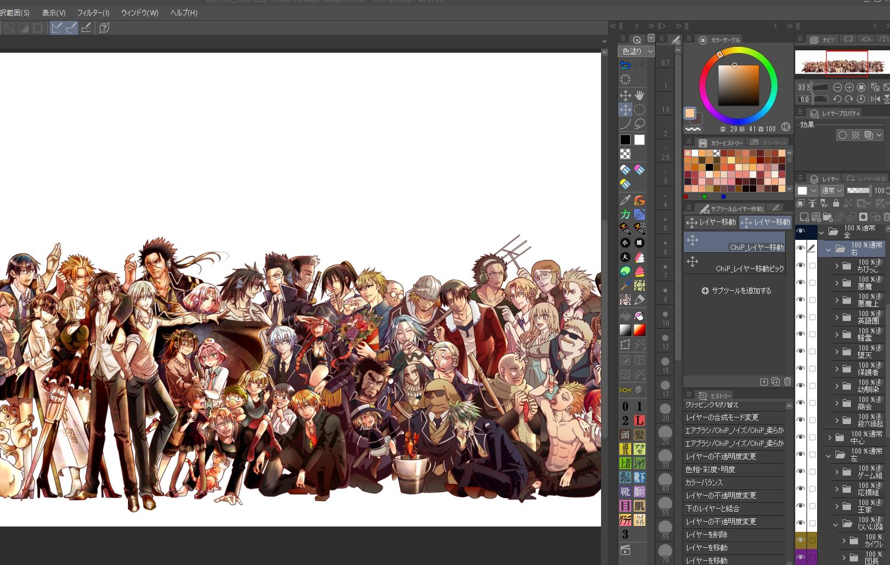Select the first レイヤー移動 sub tool group
890x565 pixels.
coord(711,222)
